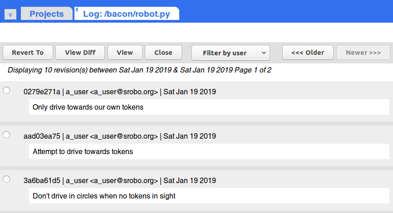
Task: Click commit message Attempt to drive towards tokens
Action: pyautogui.click(x=83, y=151)
